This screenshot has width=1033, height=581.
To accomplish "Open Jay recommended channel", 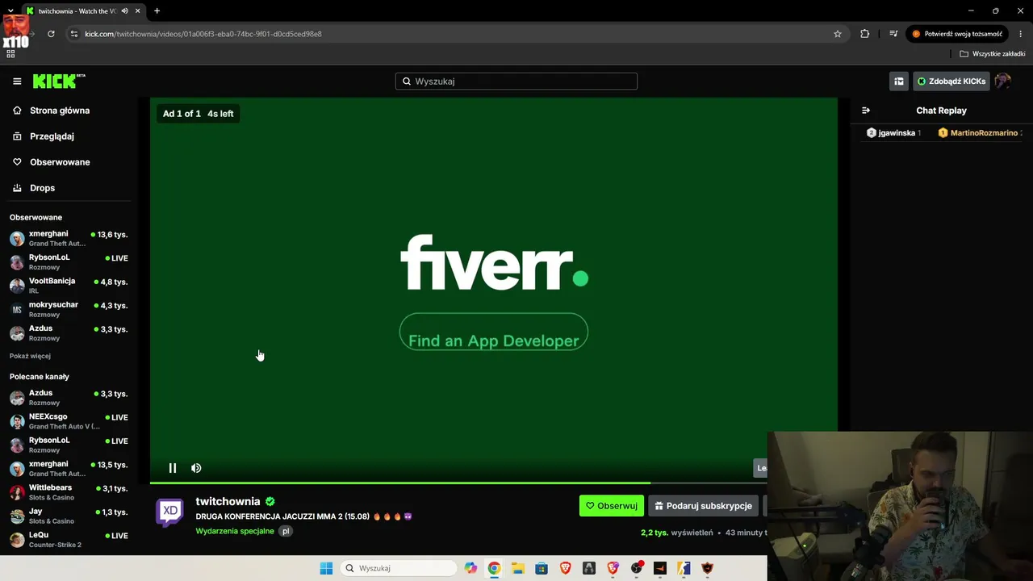I will click(69, 516).
